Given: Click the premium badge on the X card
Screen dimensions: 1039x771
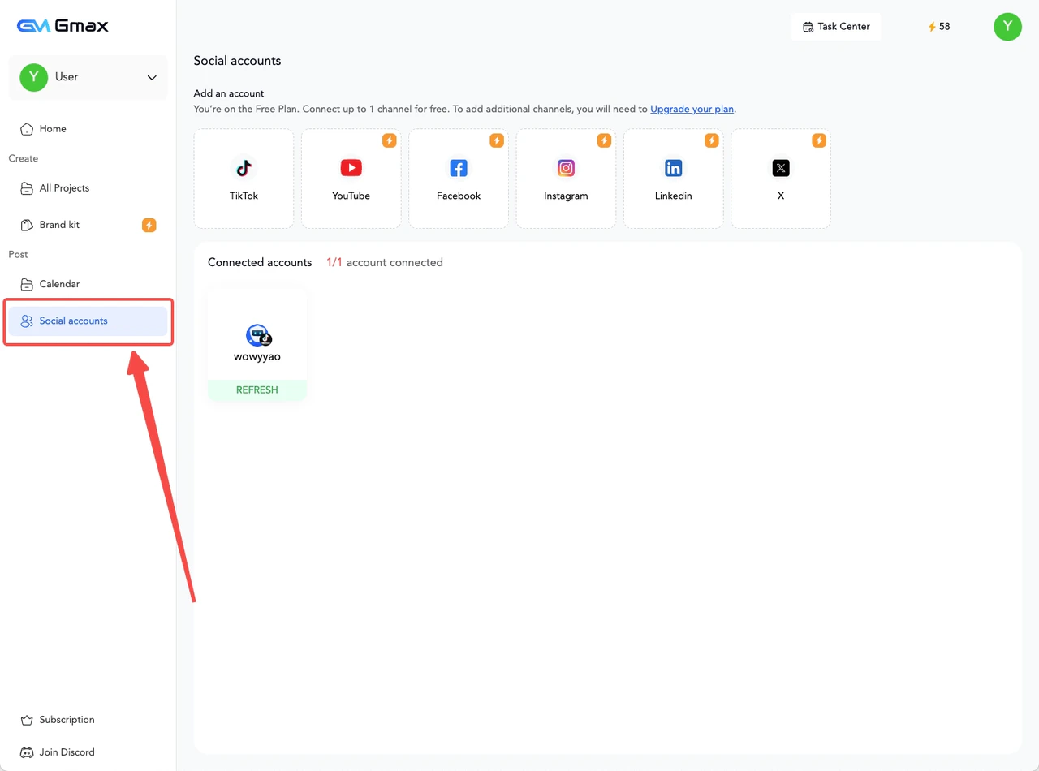Looking at the screenshot, I should pos(819,140).
